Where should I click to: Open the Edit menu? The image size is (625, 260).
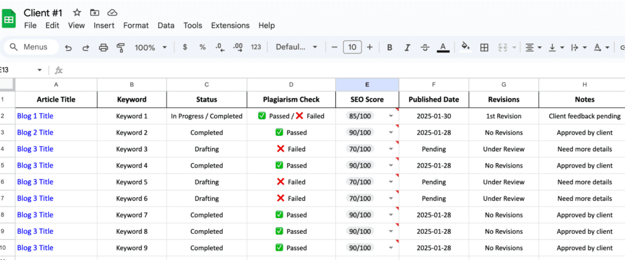(x=52, y=26)
